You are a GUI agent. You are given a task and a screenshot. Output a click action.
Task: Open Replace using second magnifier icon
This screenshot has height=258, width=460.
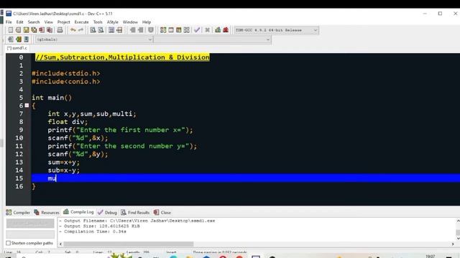coord(101,30)
